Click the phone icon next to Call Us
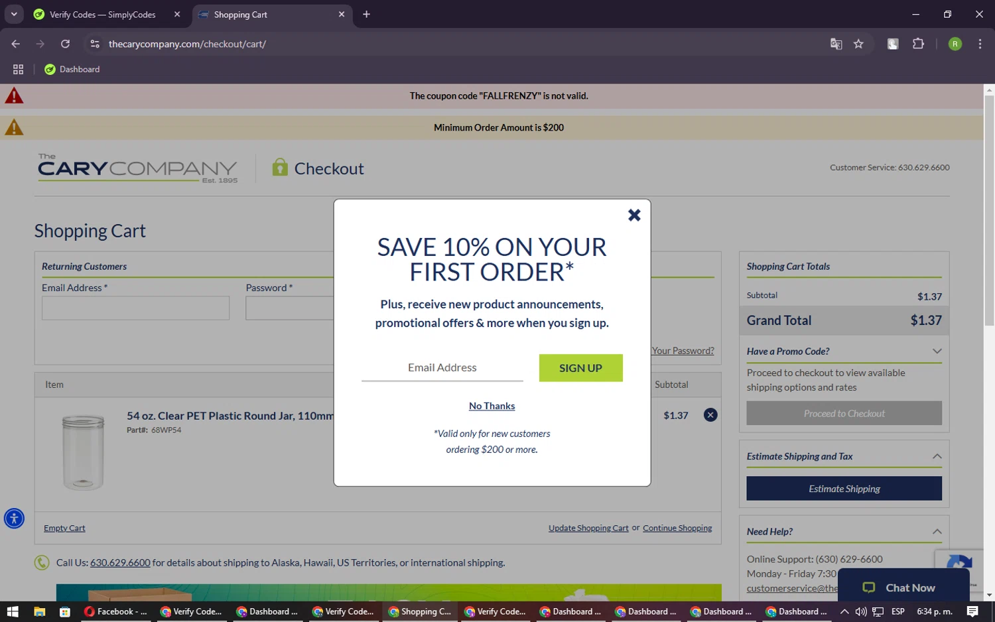Screen dimensions: 995x622 (42, 562)
